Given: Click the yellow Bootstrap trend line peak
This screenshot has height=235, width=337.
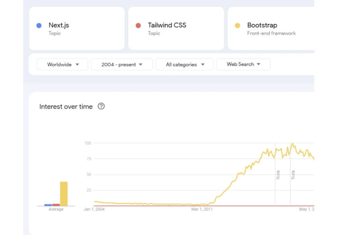Looking at the screenshot, I should 292,144.
